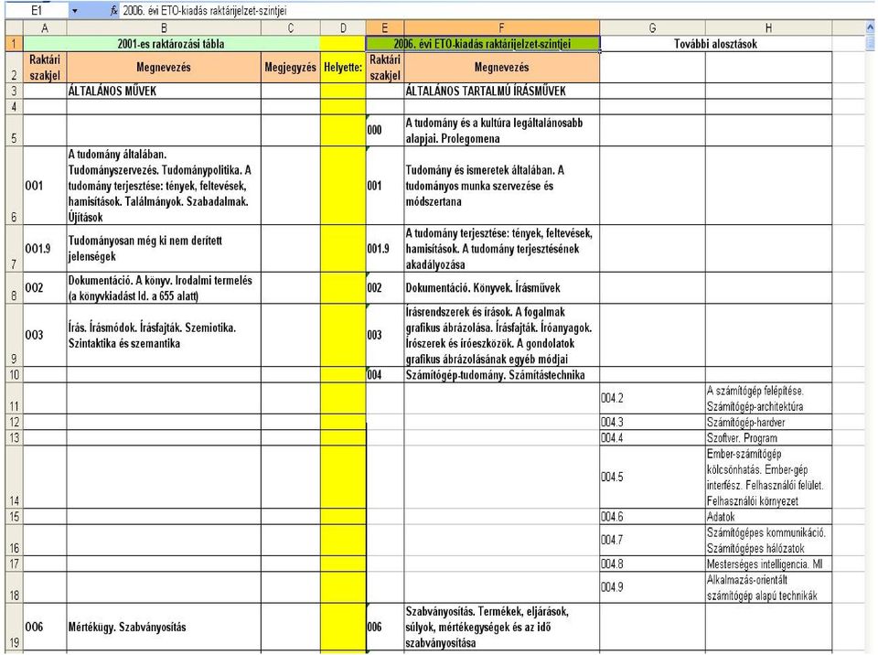The width and height of the screenshot is (878, 655).
Task: Select 'Ember-számítógép kölcsönhatás' cell
Action: tap(768, 478)
